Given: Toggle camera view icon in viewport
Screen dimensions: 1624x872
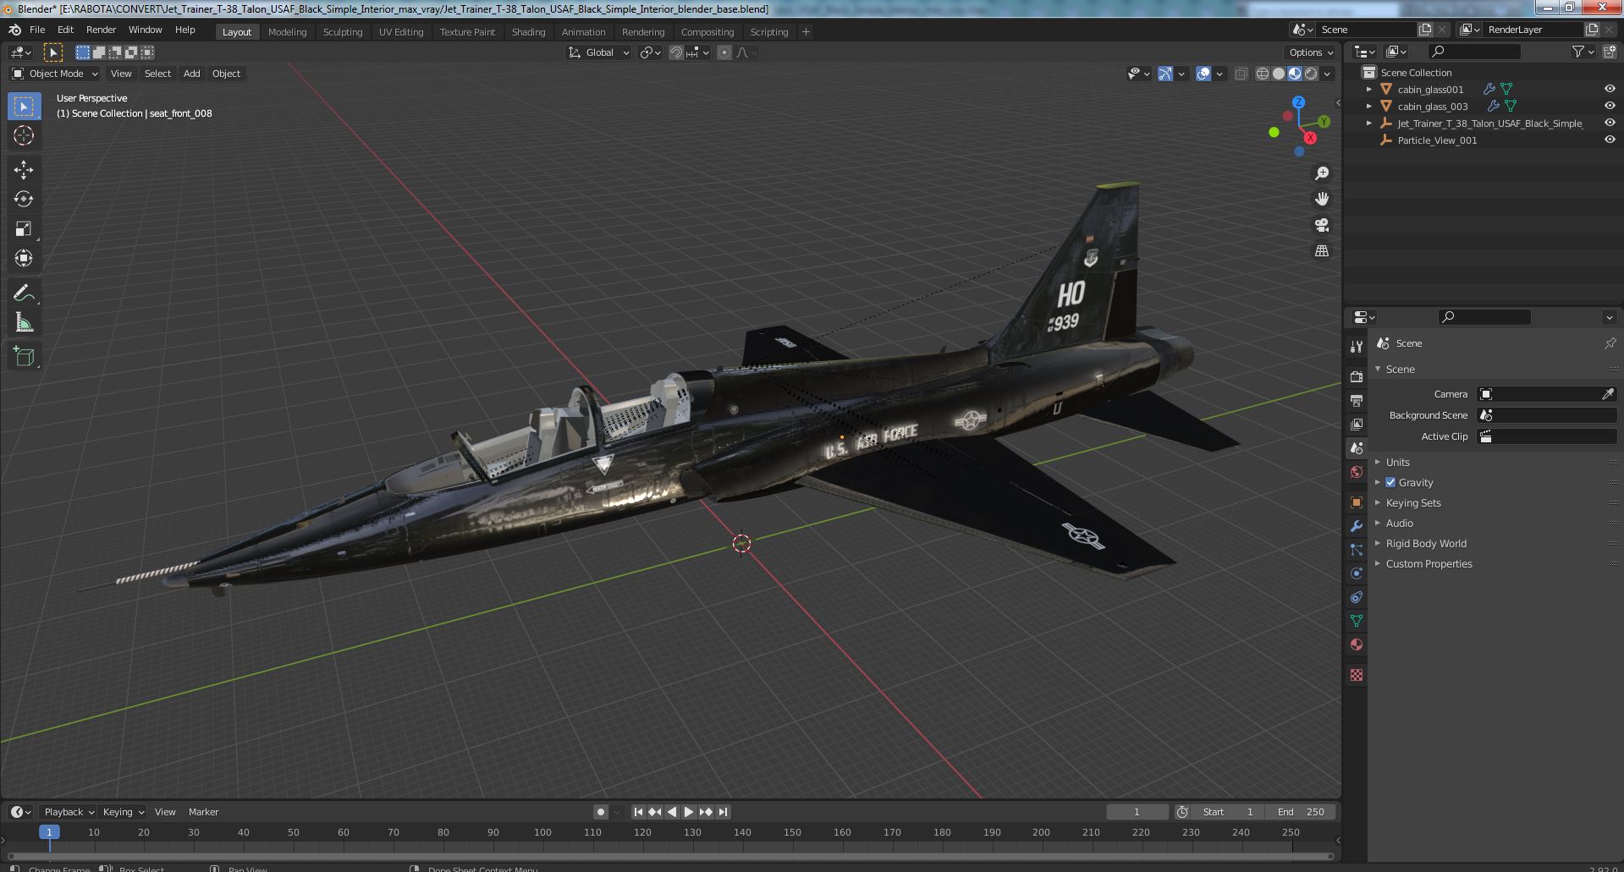Looking at the screenshot, I should coord(1321,225).
